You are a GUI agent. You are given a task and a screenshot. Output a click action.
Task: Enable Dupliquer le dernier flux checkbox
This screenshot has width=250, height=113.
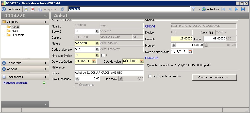(x=150, y=76)
